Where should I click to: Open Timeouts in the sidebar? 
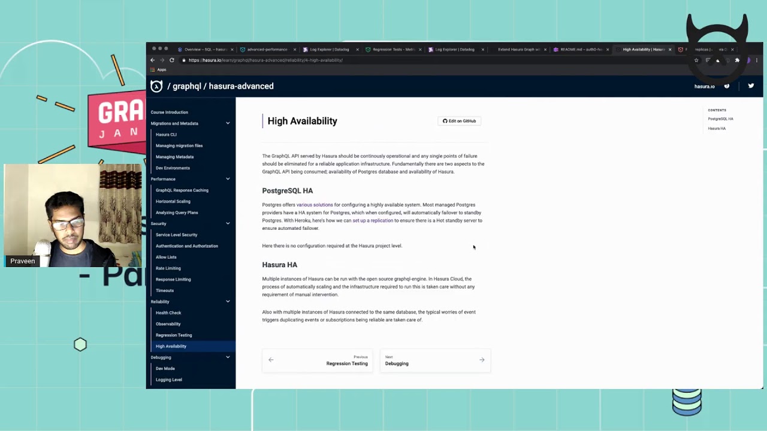click(165, 290)
